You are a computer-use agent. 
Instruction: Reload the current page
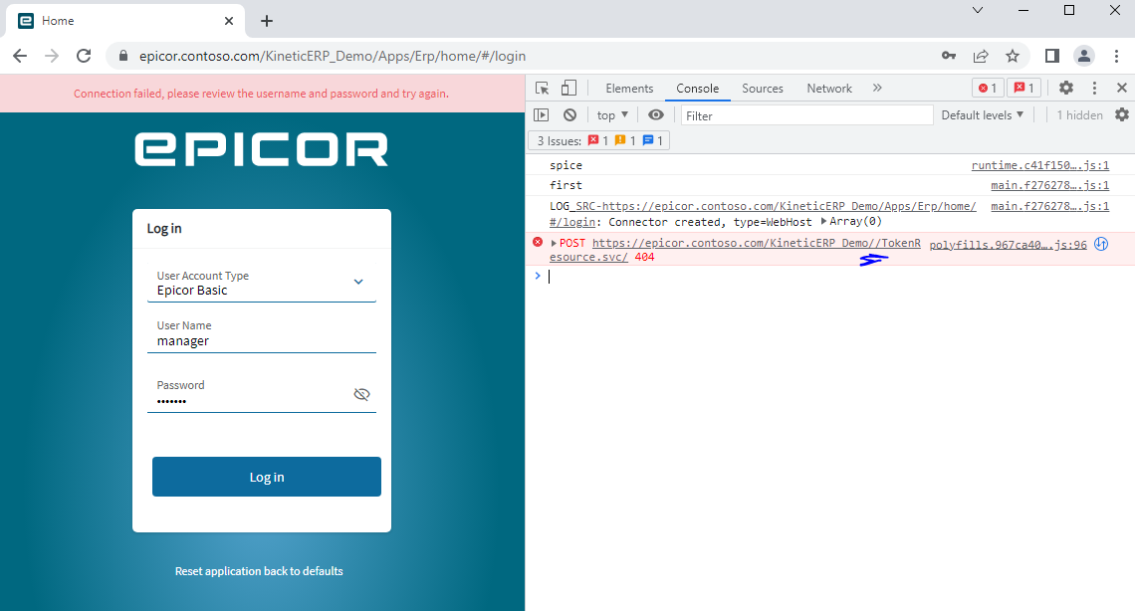(84, 56)
